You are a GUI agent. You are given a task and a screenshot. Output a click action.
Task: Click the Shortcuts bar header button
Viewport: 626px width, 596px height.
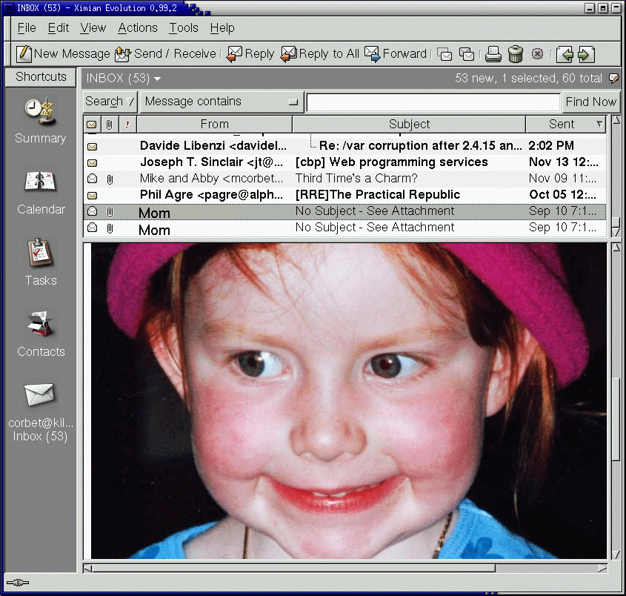click(x=41, y=77)
